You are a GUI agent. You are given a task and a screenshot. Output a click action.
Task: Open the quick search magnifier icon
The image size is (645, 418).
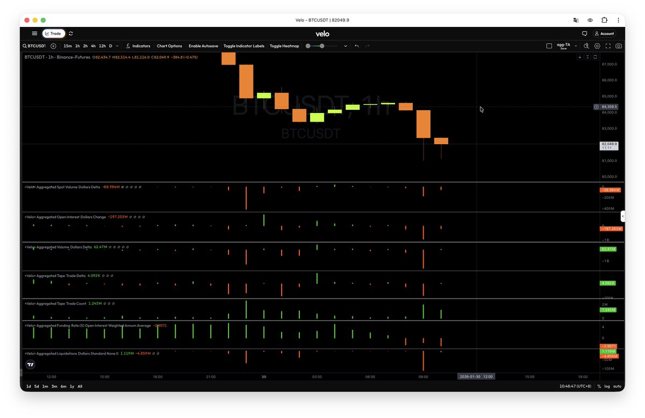586,46
